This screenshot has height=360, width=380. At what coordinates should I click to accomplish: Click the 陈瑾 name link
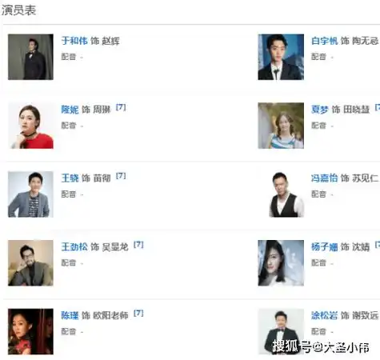(x=70, y=315)
